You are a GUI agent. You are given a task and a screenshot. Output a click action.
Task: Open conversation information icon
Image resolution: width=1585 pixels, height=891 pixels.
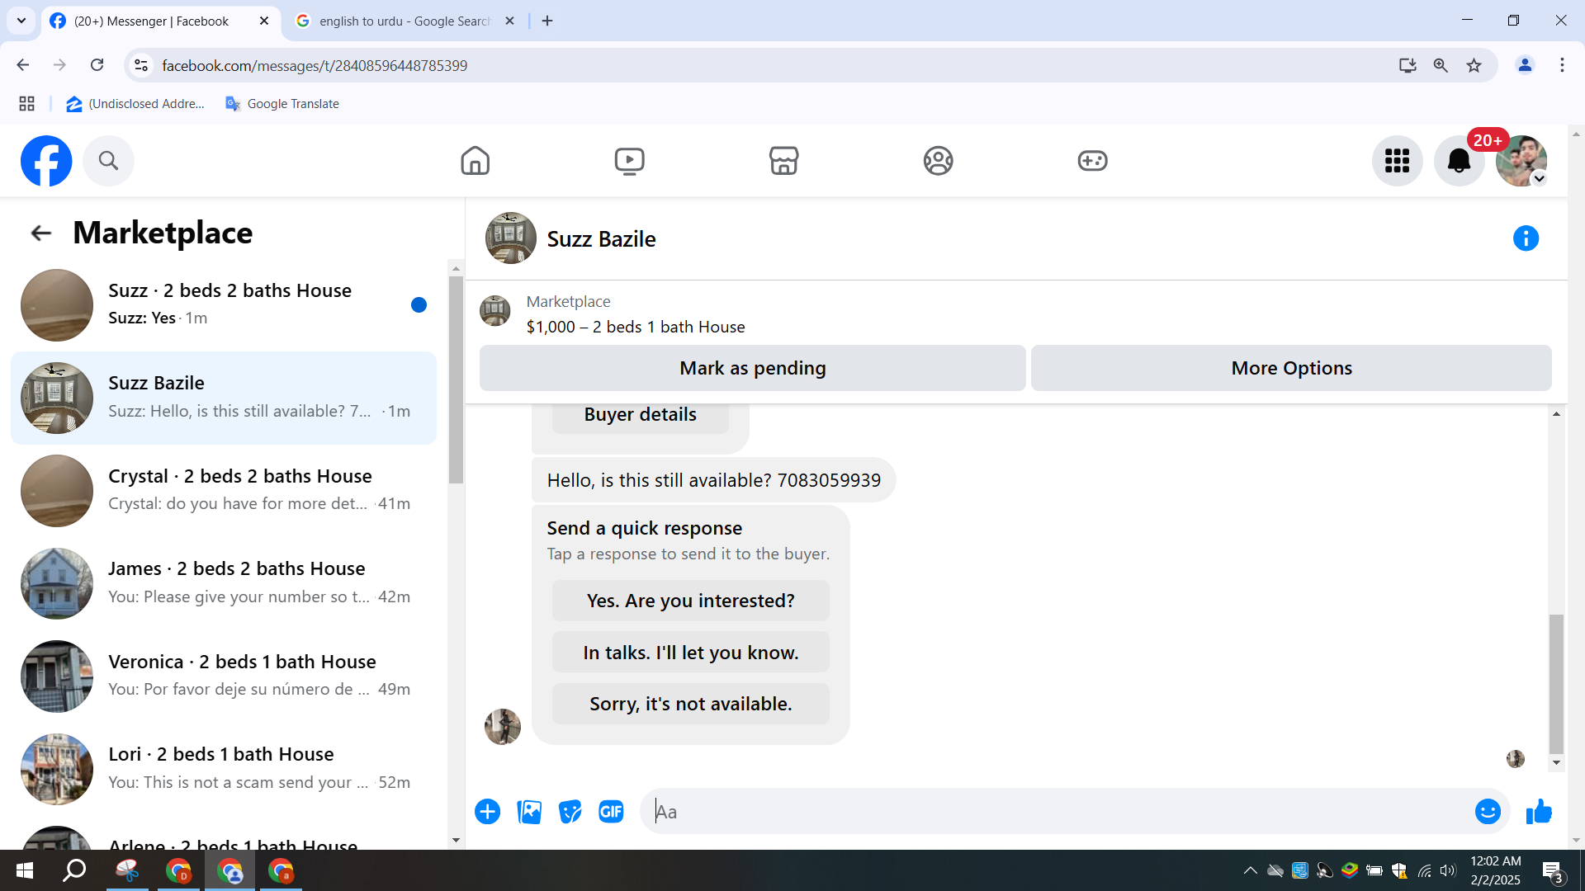1526,238
